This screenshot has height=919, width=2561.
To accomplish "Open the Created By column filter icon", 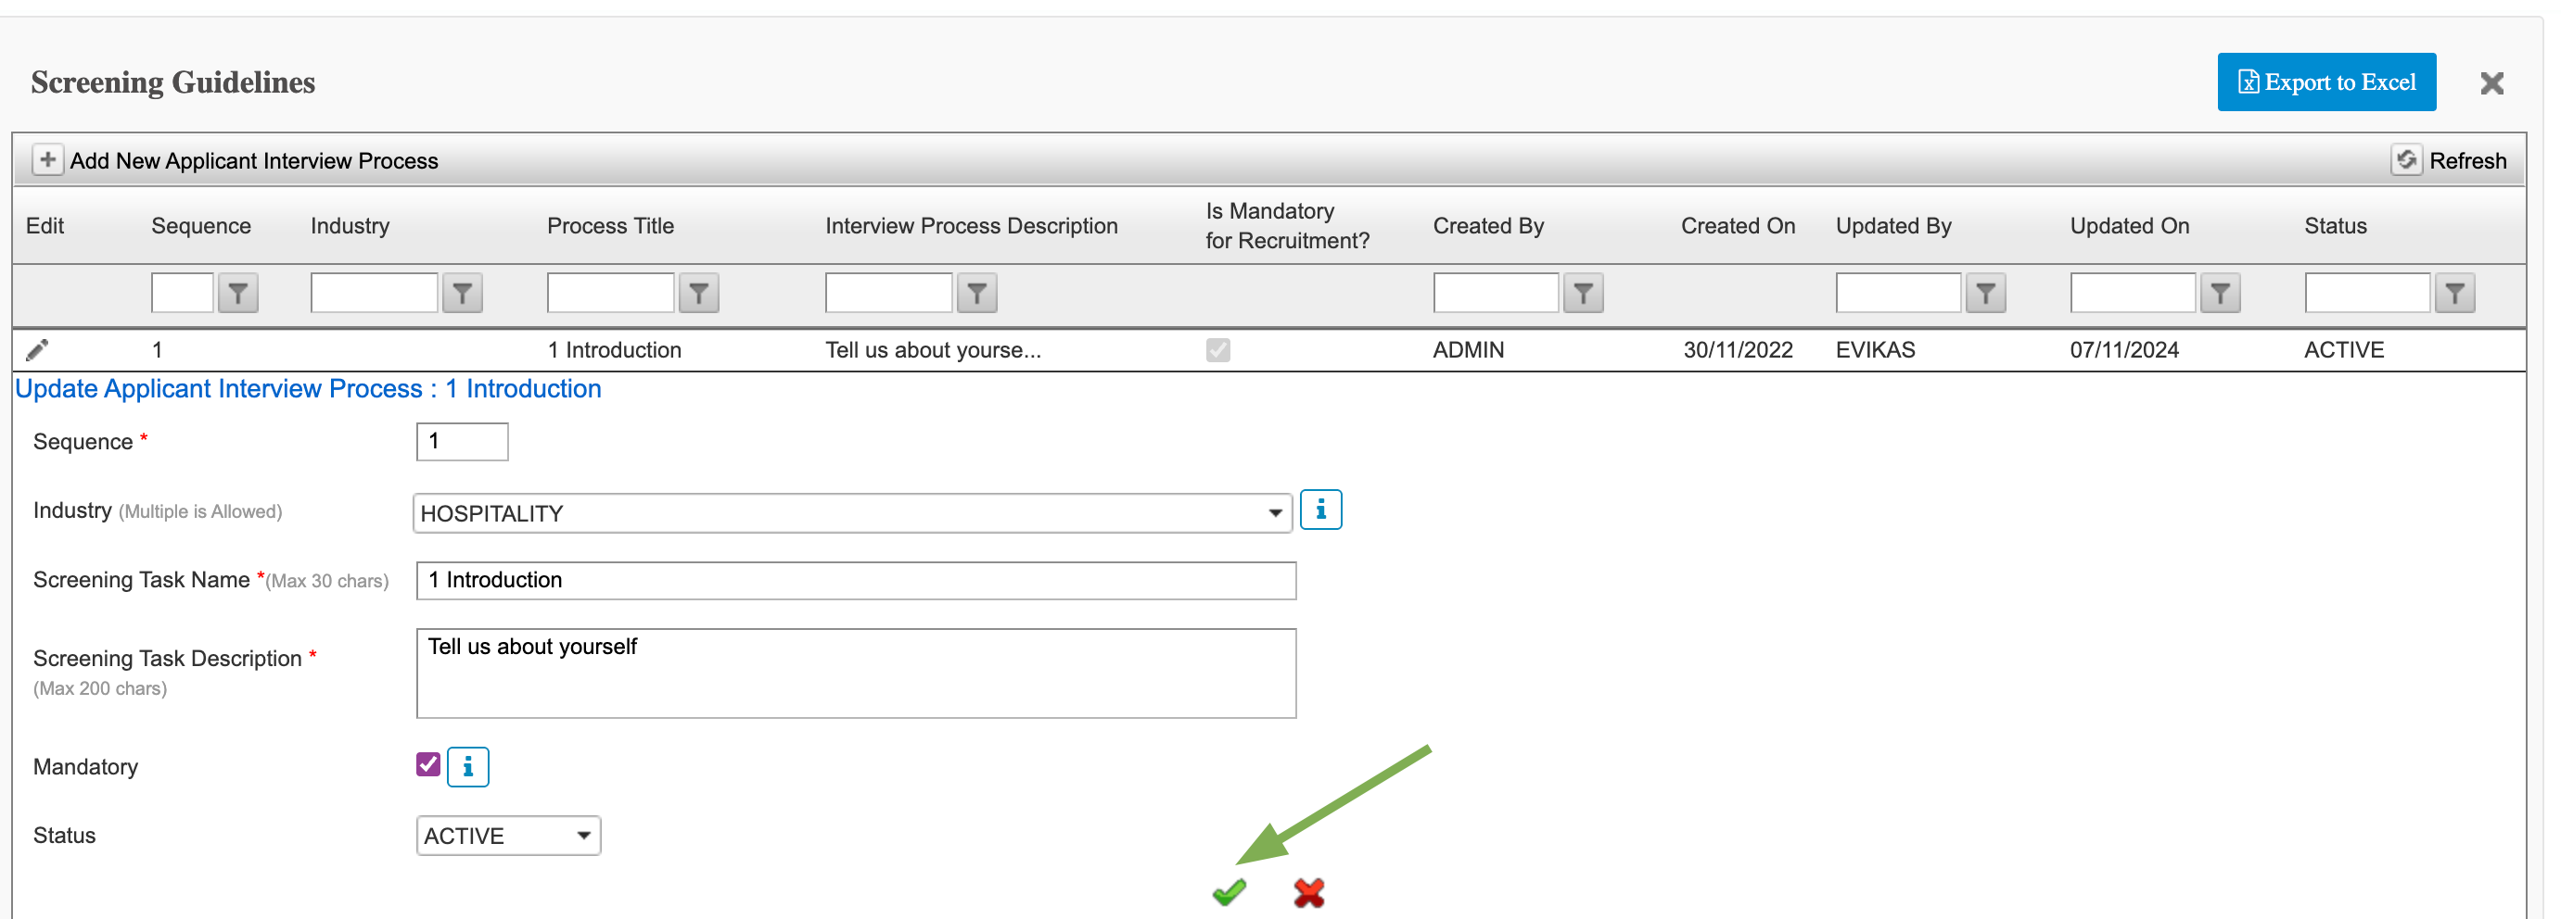I will click(x=1584, y=293).
